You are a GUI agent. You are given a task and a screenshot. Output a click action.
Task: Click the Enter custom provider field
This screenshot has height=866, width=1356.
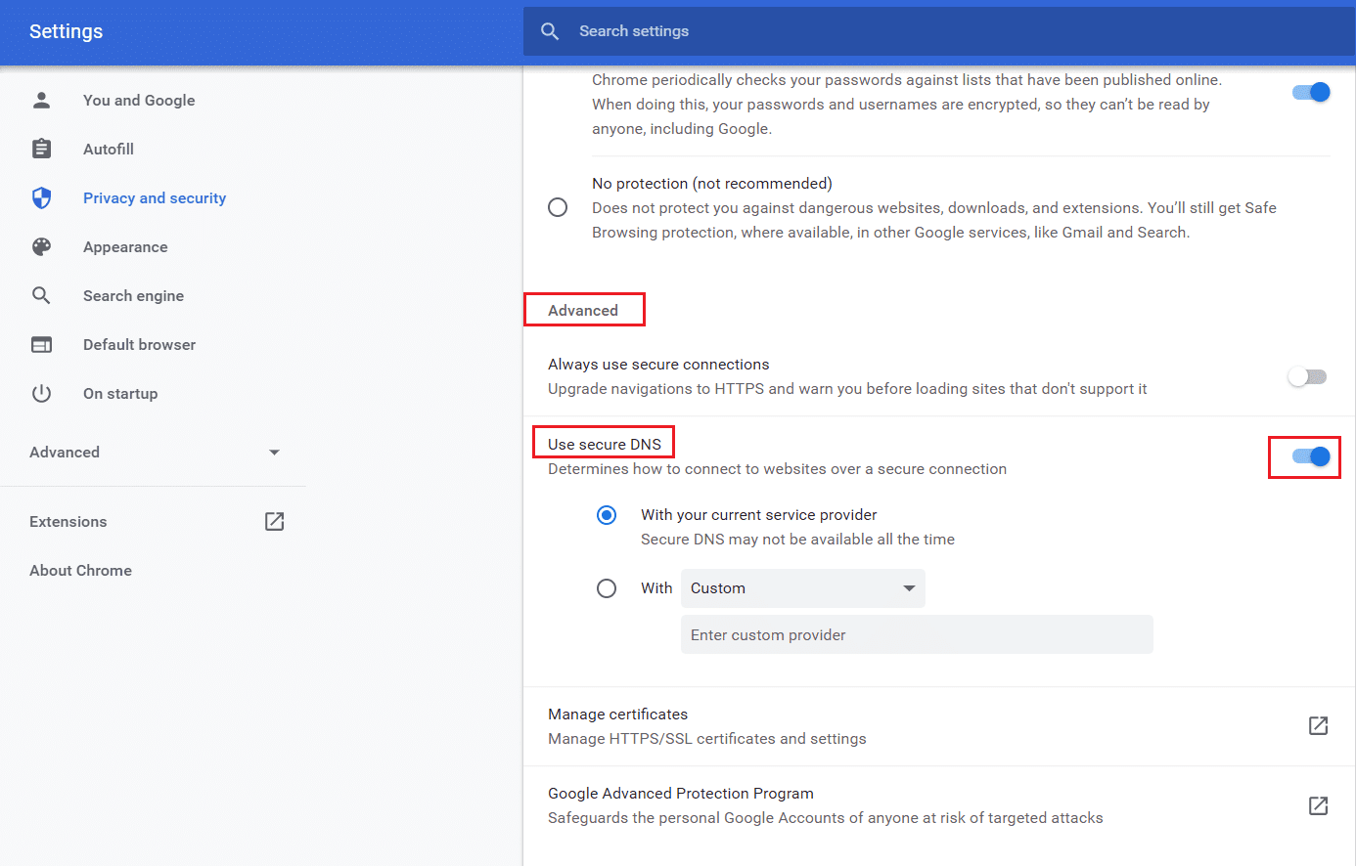point(917,634)
